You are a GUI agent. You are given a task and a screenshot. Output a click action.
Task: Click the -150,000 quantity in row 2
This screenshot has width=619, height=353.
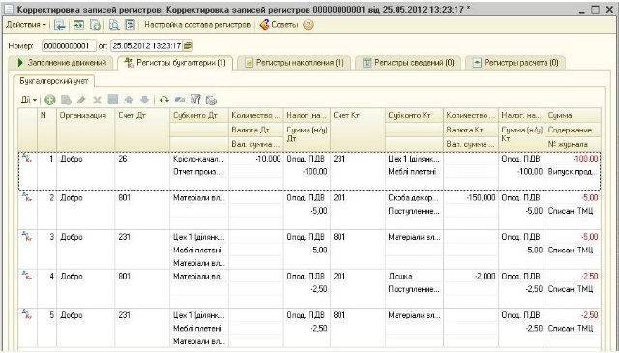471,198
